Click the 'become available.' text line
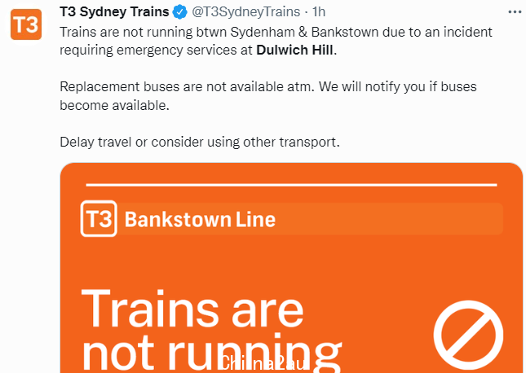 [114, 105]
